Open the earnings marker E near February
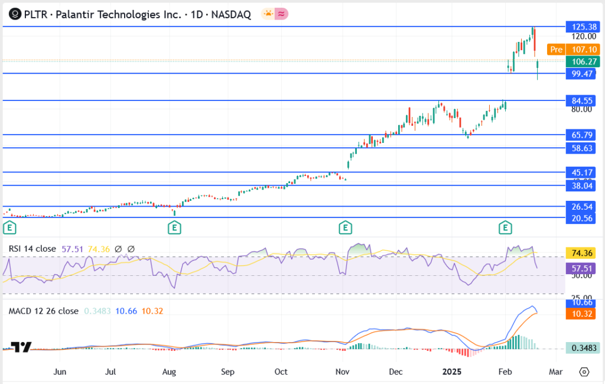The width and height of the screenshot is (605, 384). 505,227
